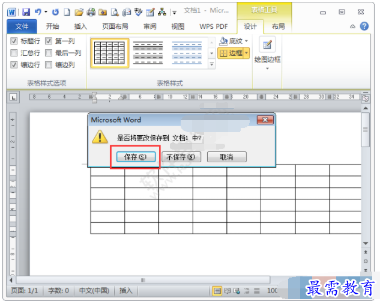This screenshot has height=307, width=380.
Task: Click the tab selector L icon
Action: point(13,97)
